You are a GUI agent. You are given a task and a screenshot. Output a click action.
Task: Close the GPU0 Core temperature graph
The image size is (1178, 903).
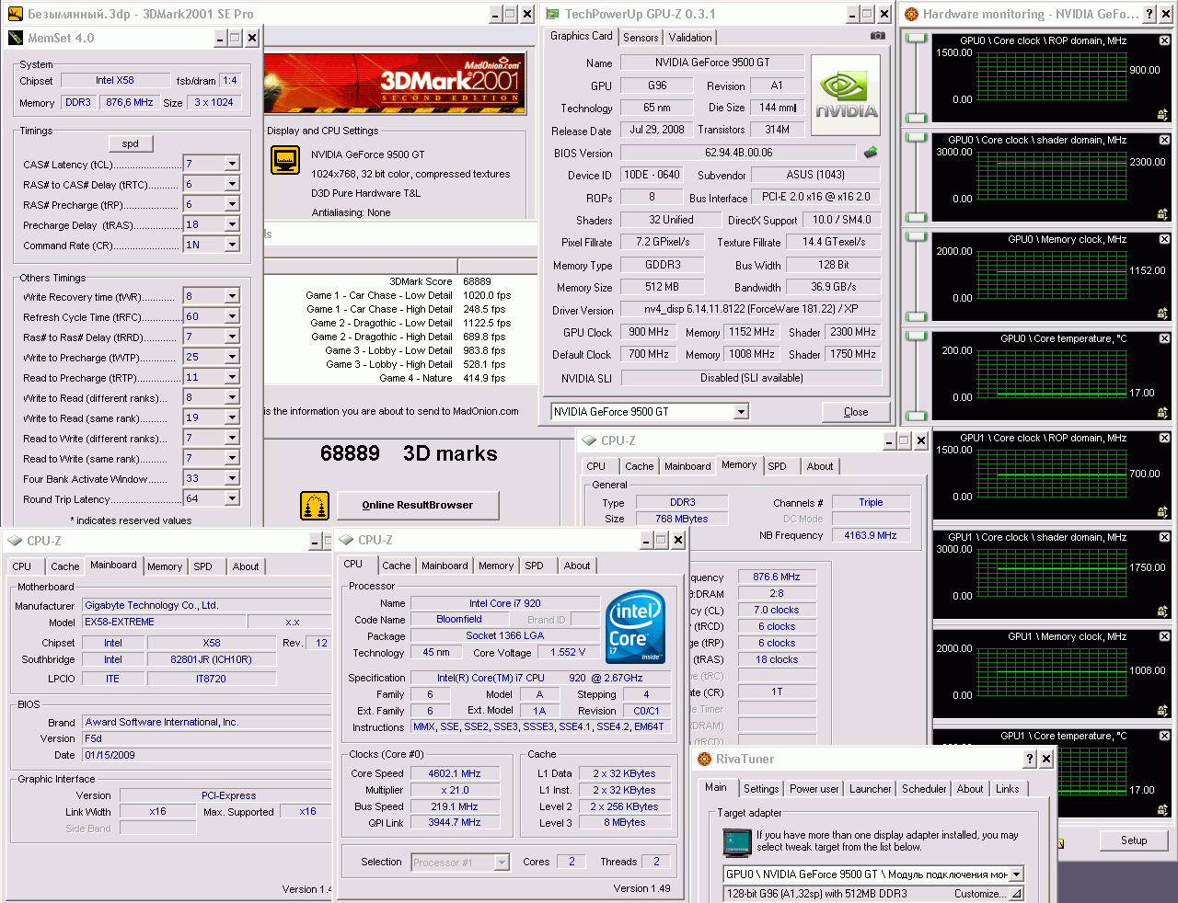pyautogui.click(x=1164, y=338)
